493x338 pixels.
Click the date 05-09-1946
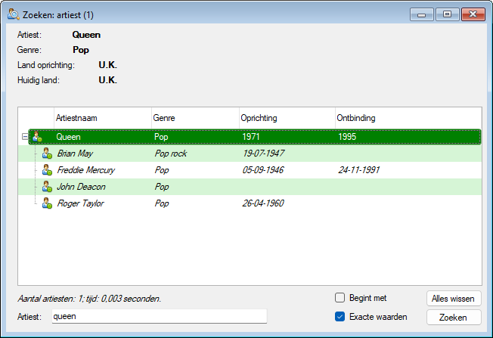[263, 170]
